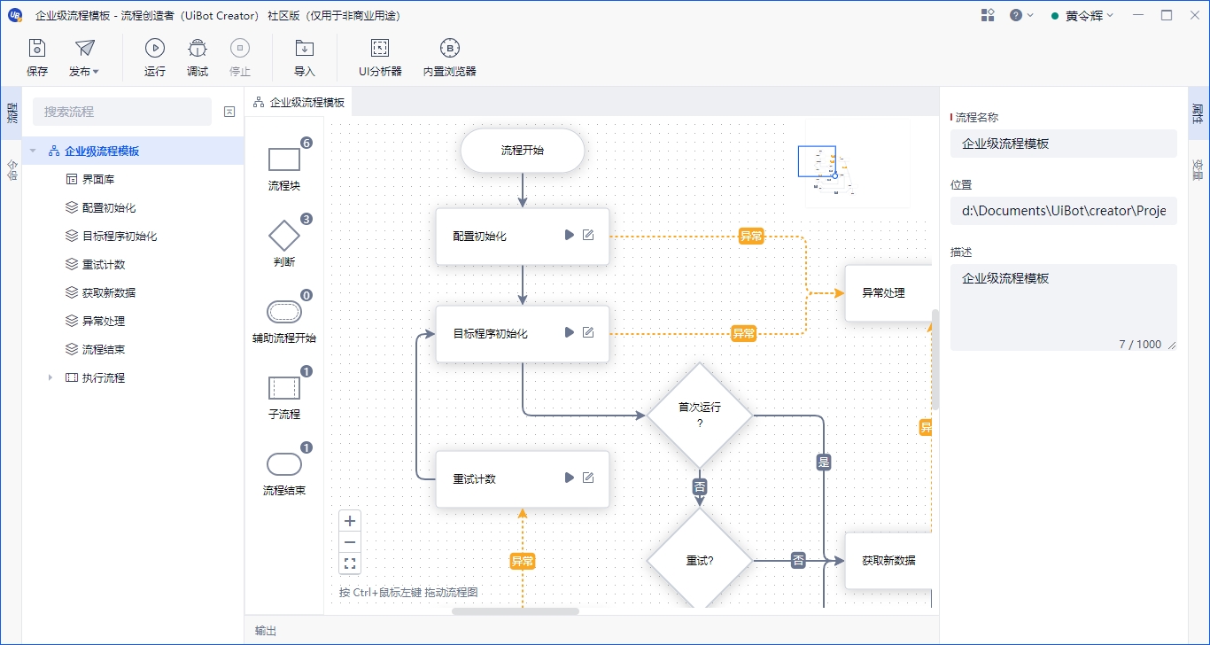Run the 重试计数 block play icon
Screen dimensions: 1210x645
(570, 478)
